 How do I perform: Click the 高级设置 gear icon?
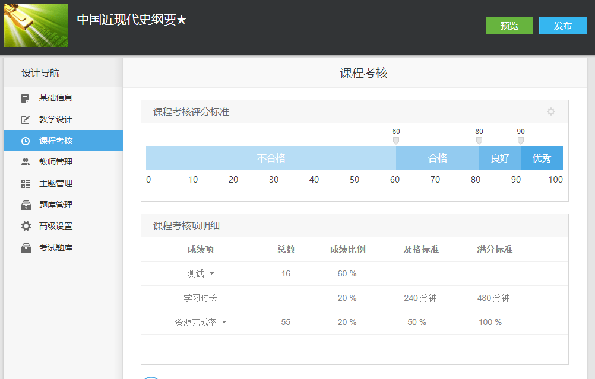click(x=26, y=226)
